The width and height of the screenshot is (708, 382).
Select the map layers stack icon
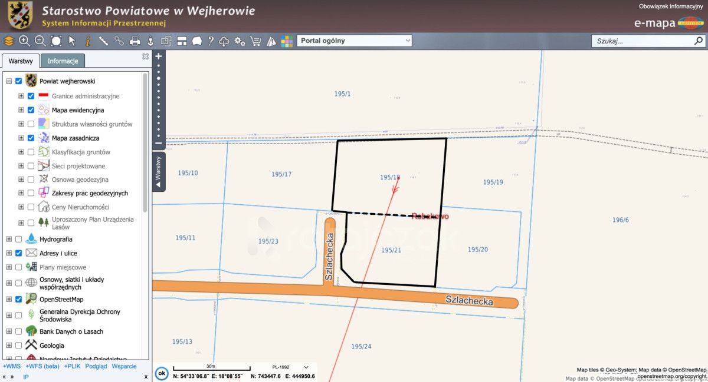click(x=8, y=41)
